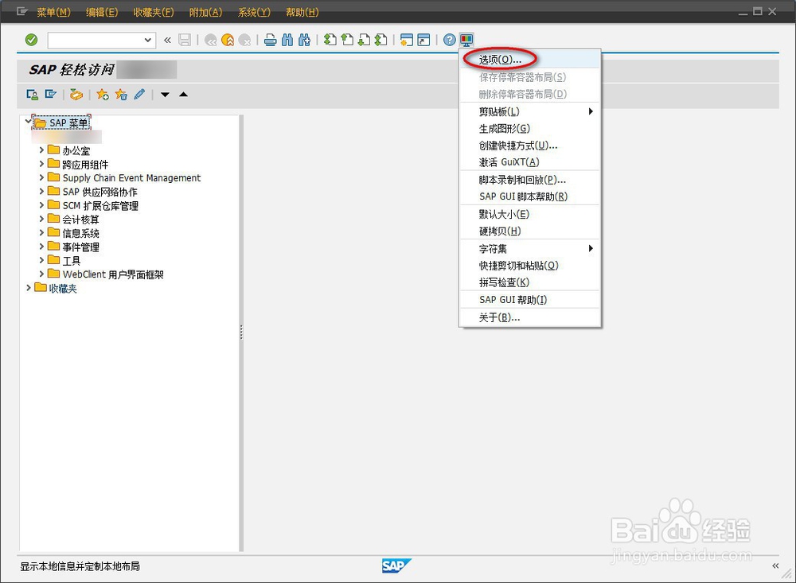The image size is (796, 583).
Task: Click the Change favorites pencil icon
Action: click(x=139, y=95)
